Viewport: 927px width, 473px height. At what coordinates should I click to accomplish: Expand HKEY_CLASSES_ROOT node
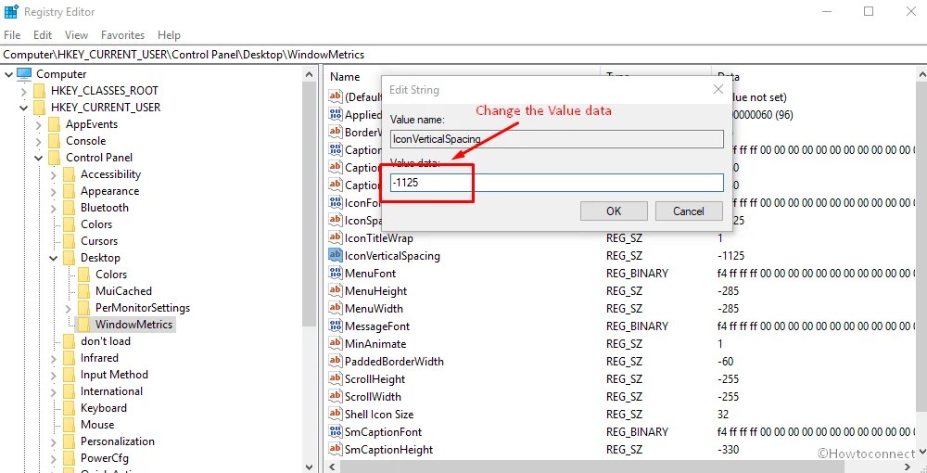click(x=24, y=91)
